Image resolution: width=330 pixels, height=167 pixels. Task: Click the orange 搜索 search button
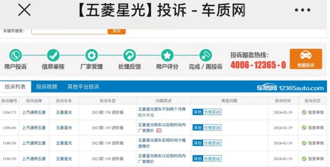117,31
